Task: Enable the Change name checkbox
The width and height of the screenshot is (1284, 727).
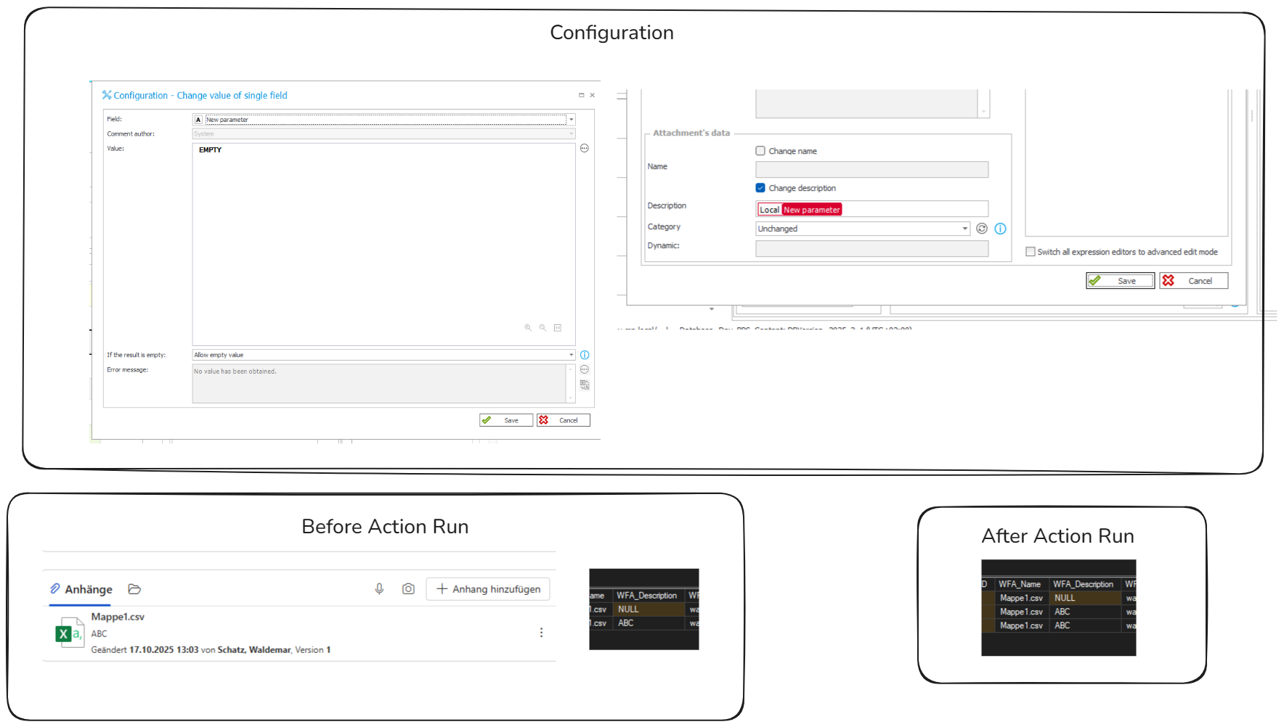Action: click(760, 151)
